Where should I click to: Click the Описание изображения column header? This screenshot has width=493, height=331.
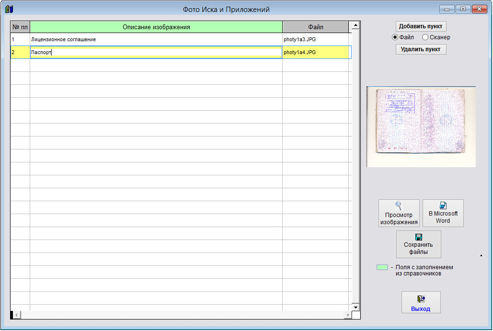[x=156, y=27]
